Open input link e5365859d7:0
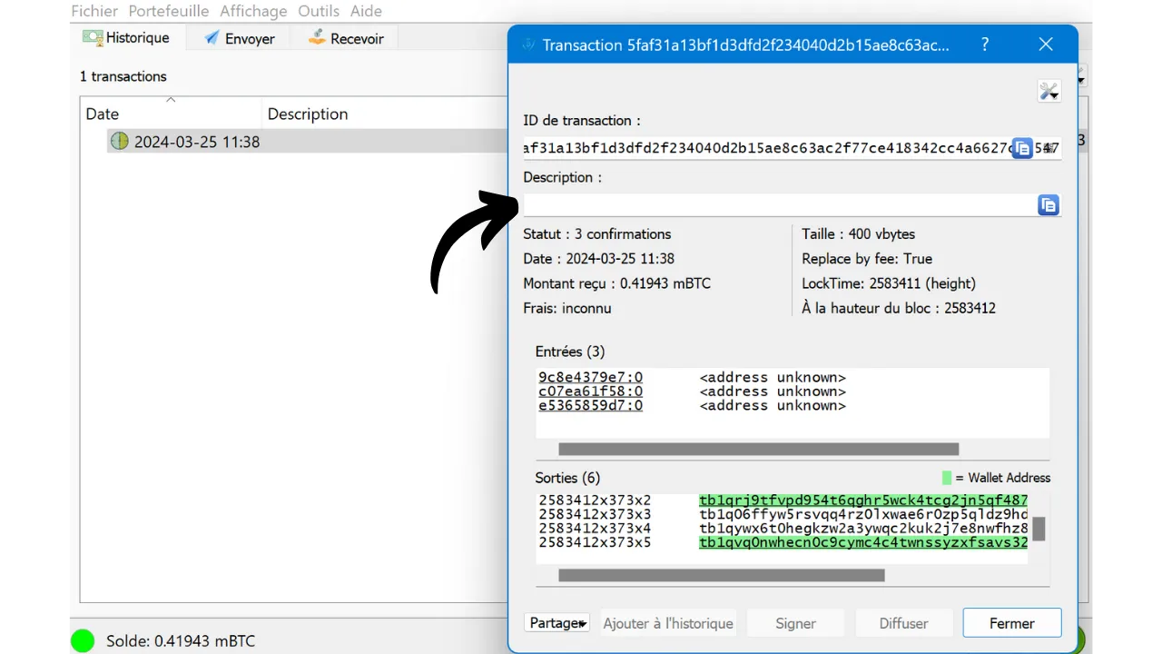The height and width of the screenshot is (654, 1162). [x=590, y=405]
